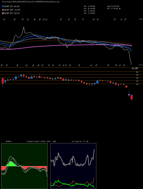Image resolution: width=143 pixels, height=189 pixels.
Task: Select the 'DOW PT: 52.81' legend text
Action: pos(12,13)
